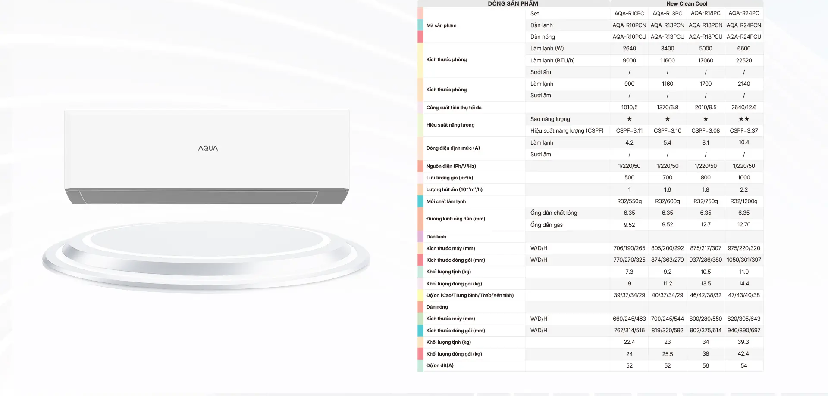Click the set model "AQA-R24PC"
This screenshot has height=396, width=828.
[744, 13]
